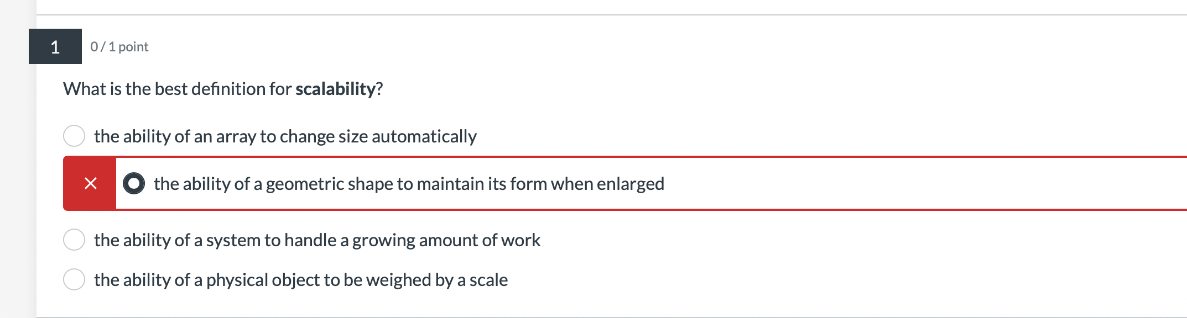This screenshot has height=318, width=1187.
Task: Click the bold word 'scalability' in the question
Action: (x=336, y=88)
